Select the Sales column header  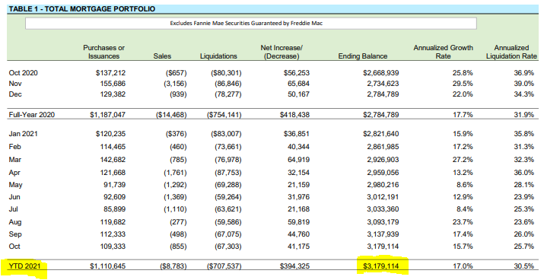[x=162, y=56]
